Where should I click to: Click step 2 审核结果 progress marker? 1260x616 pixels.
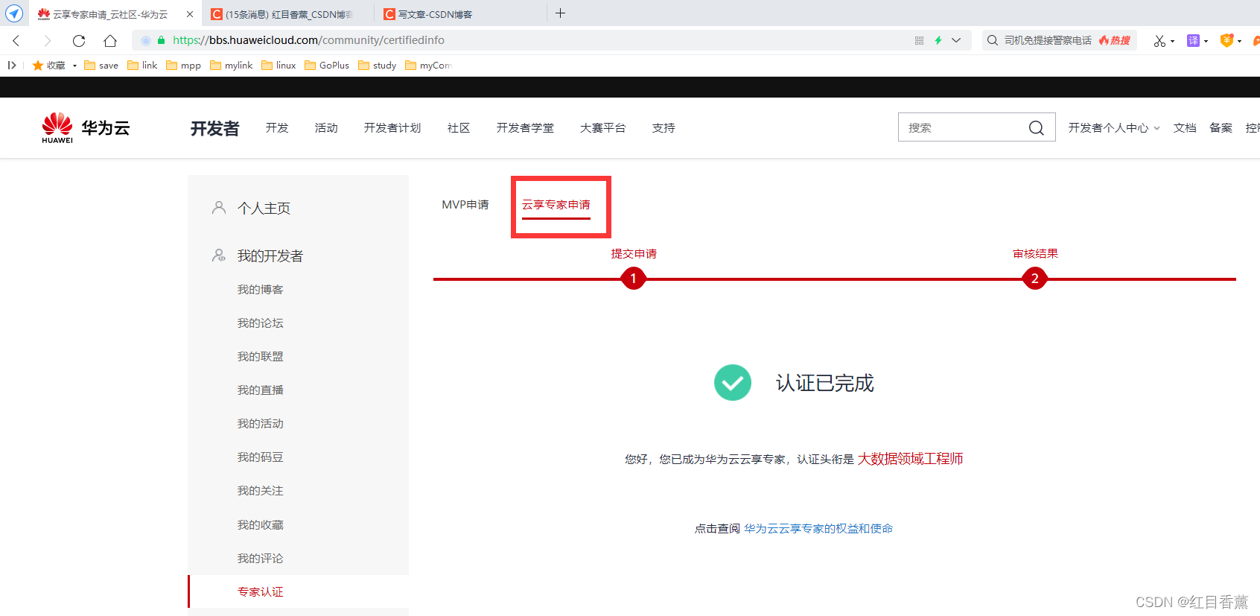point(1034,279)
